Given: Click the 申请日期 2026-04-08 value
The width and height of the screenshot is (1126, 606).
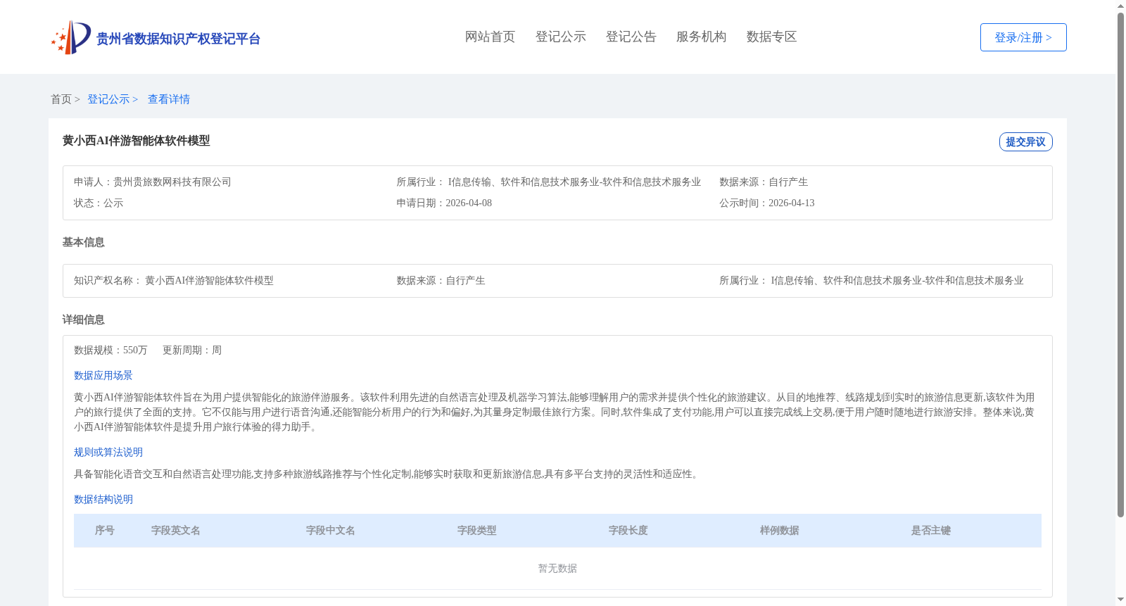Looking at the screenshot, I should tap(469, 203).
